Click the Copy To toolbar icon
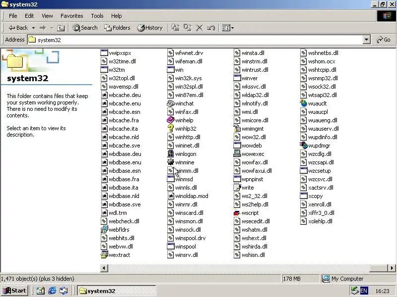This screenshot has width=397, height=297. (x=188, y=28)
